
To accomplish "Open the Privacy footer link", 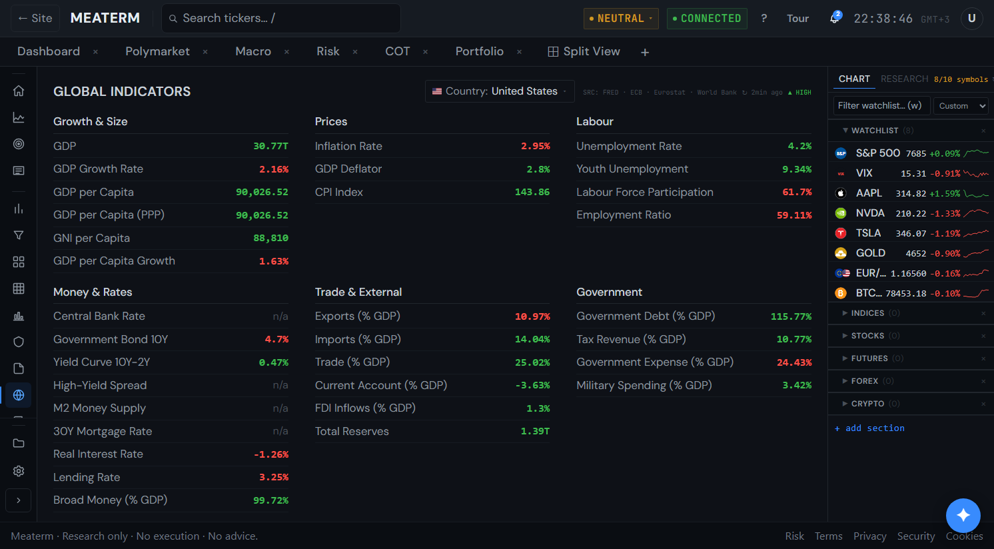I will pos(869,536).
